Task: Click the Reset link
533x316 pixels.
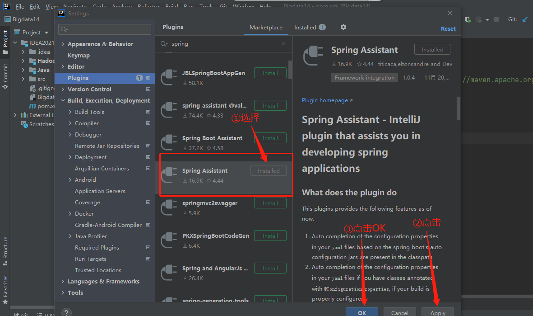Action: 448,29
